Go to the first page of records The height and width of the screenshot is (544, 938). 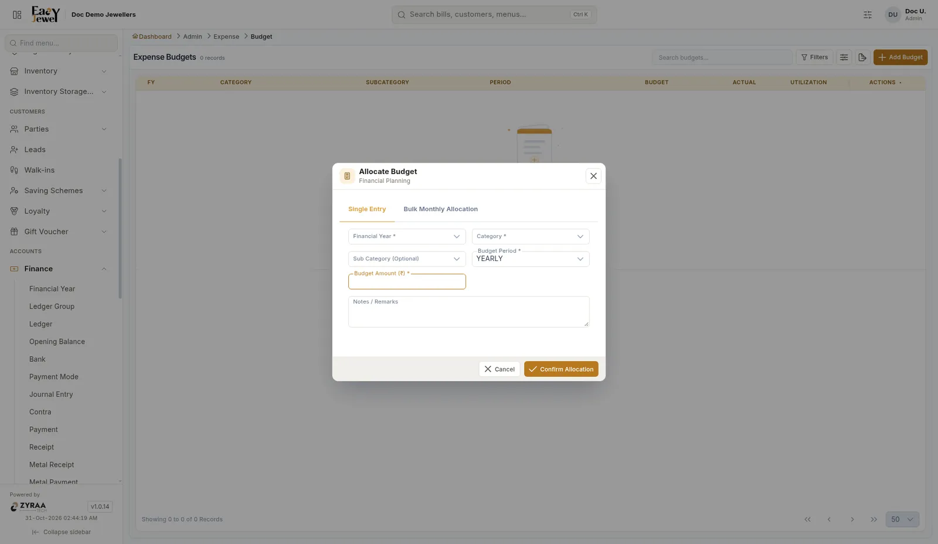point(807,519)
